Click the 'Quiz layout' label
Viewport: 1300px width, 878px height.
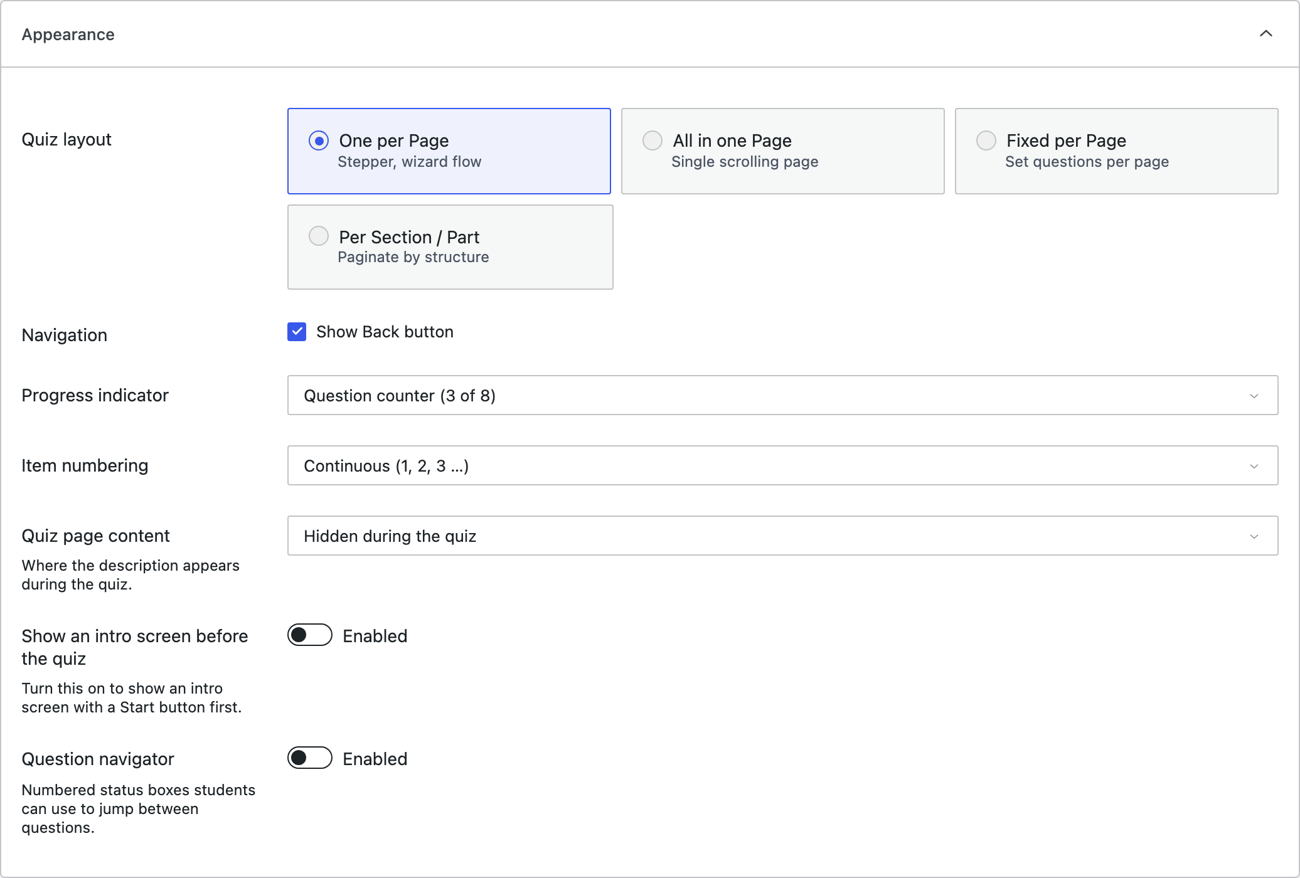67,139
